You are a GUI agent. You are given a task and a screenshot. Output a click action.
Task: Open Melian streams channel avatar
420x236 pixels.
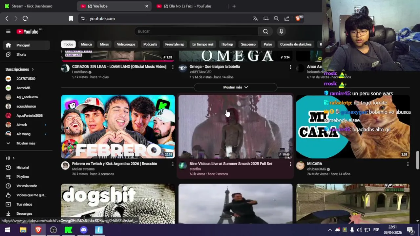[65, 166]
